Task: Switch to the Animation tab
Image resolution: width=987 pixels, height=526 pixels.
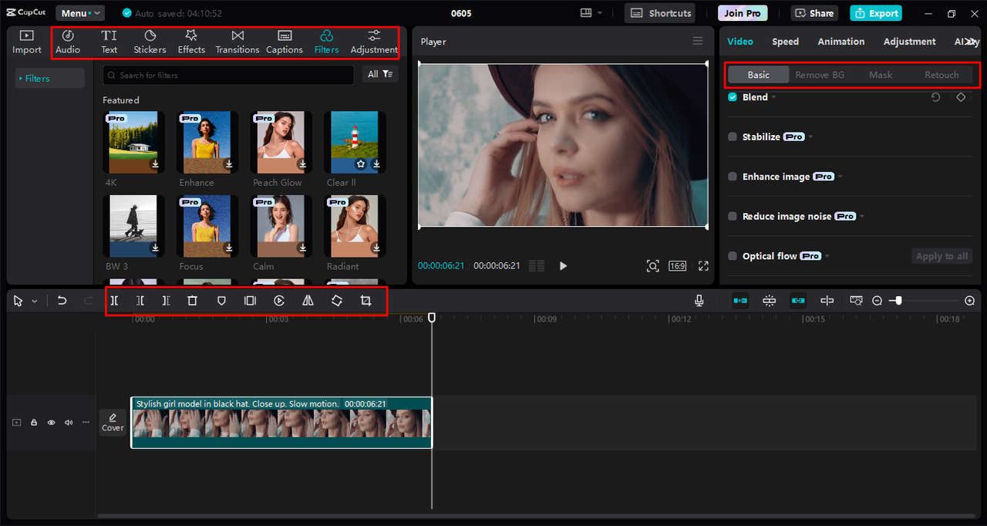Action: (840, 42)
